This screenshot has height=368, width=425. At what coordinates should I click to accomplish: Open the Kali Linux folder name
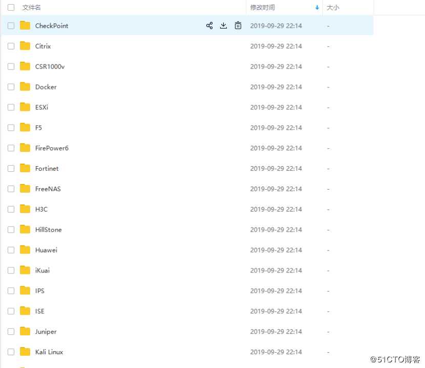tap(49, 352)
